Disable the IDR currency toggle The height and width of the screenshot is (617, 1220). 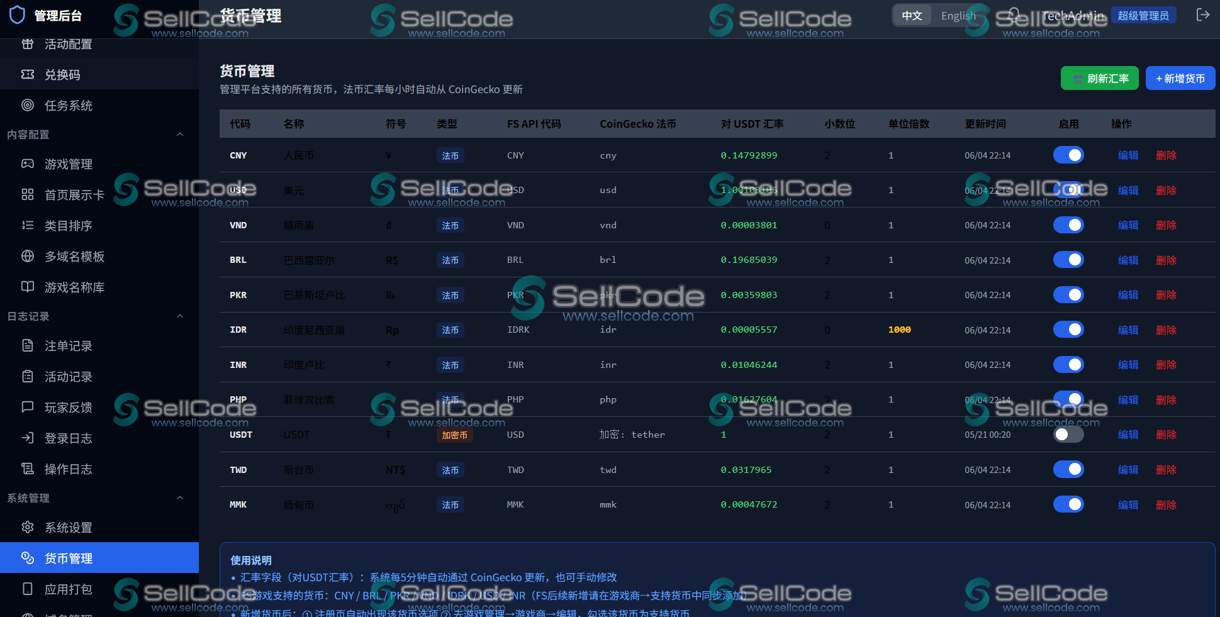[x=1068, y=330]
